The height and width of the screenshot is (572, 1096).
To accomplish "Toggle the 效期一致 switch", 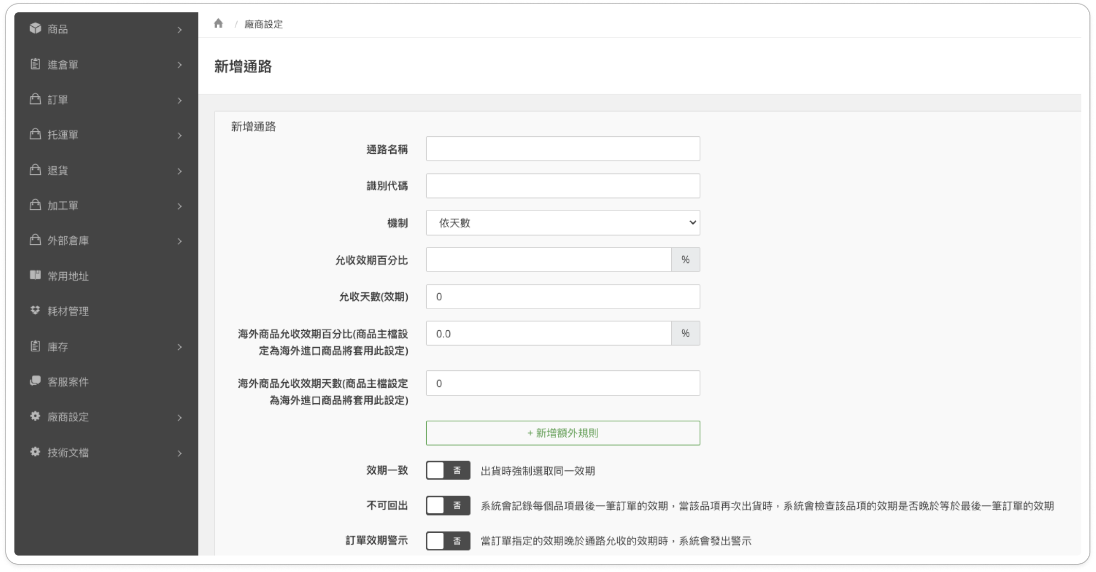I will pos(447,470).
